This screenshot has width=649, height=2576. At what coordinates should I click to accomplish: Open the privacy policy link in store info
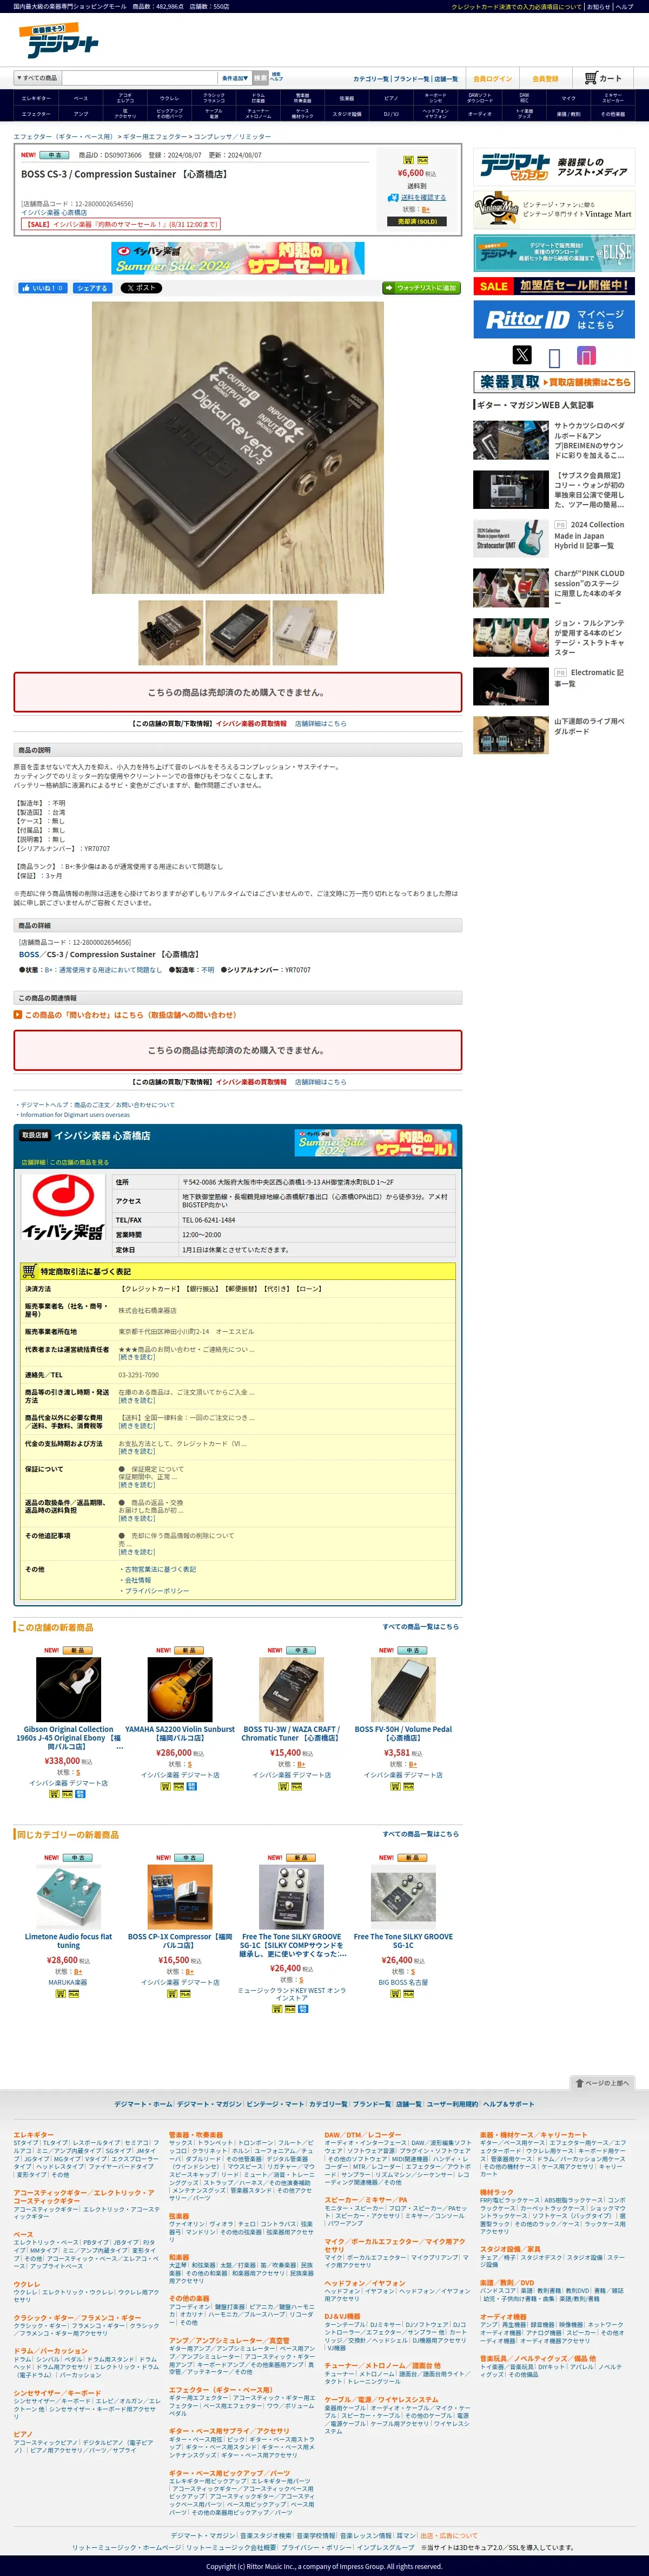click(157, 1591)
